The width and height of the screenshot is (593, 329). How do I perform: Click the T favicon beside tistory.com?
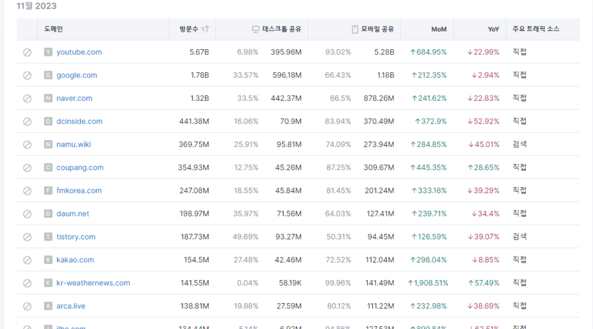pyautogui.click(x=48, y=236)
